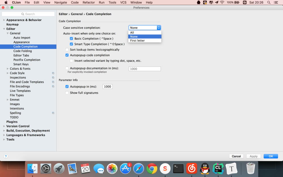Open Calendar icon showing FEB 20

(85, 169)
